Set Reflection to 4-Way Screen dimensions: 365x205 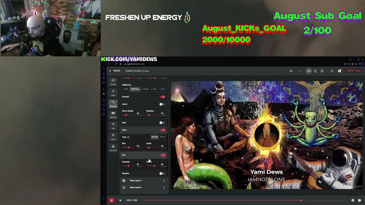[x=162, y=89]
